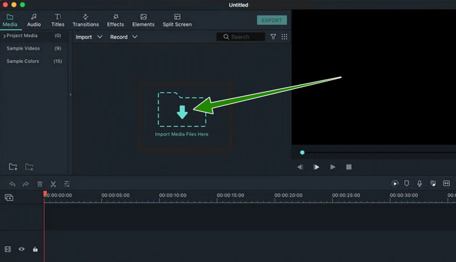The width and height of the screenshot is (456, 262).
Task: Open the edit adjustments sliders icon
Action: point(67,184)
